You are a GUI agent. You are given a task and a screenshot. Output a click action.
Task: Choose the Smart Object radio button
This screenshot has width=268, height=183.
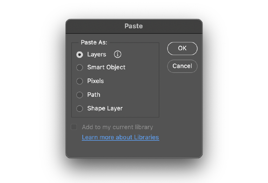pos(80,67)
